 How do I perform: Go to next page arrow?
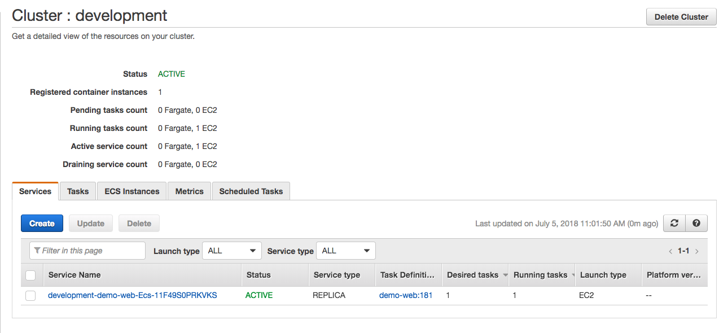pos(697,251)
